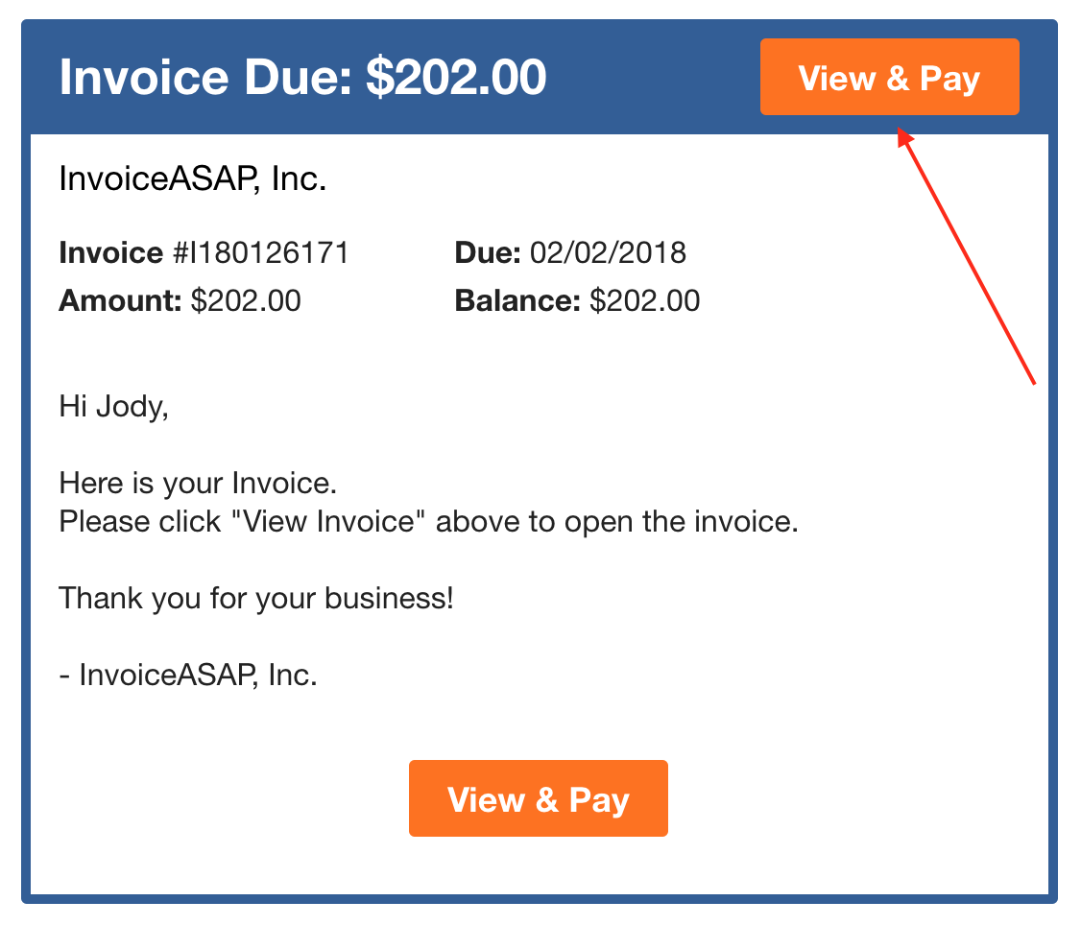Click the word View on the bottom button
Viewport: 1081px width, 925px height.
(486, 799)
